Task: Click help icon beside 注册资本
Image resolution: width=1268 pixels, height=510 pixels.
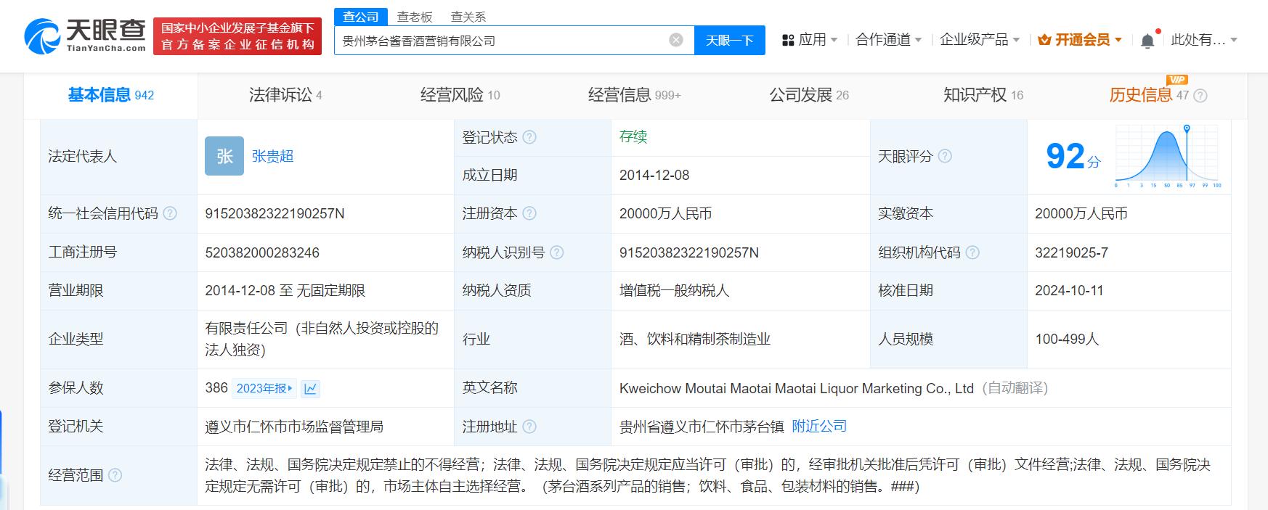Action: click(529, 213)
